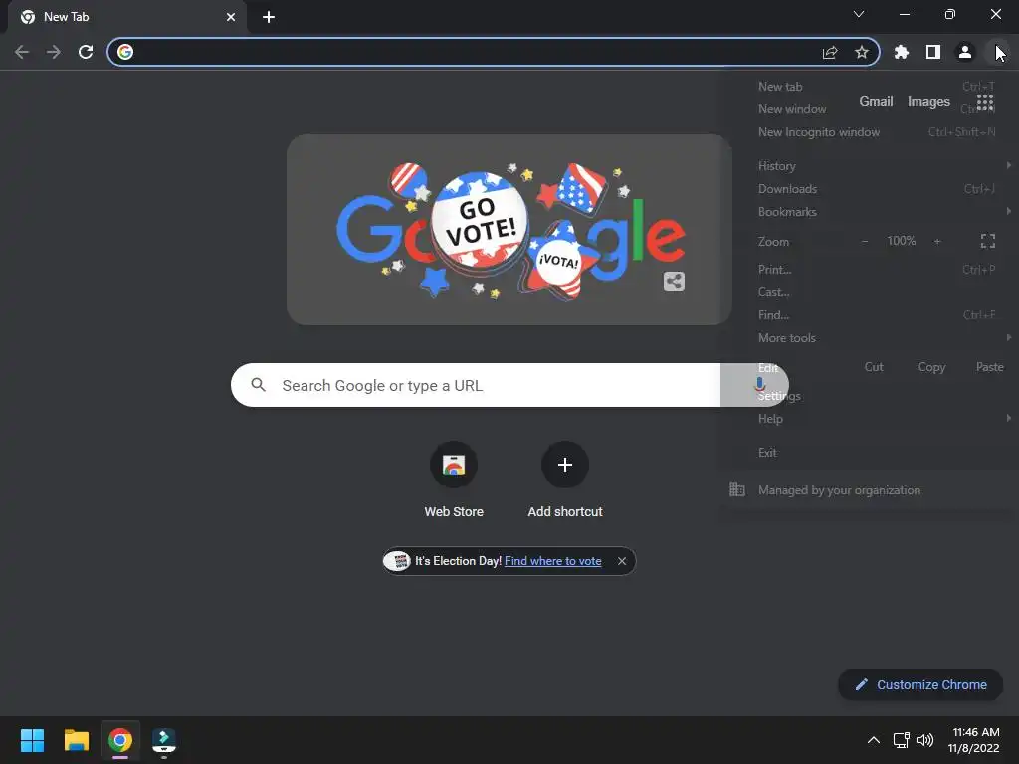The height and width of the screenshot is (764, 1019).
Task: Select New tab in Chrome menu
Action: tap(870, 87)
